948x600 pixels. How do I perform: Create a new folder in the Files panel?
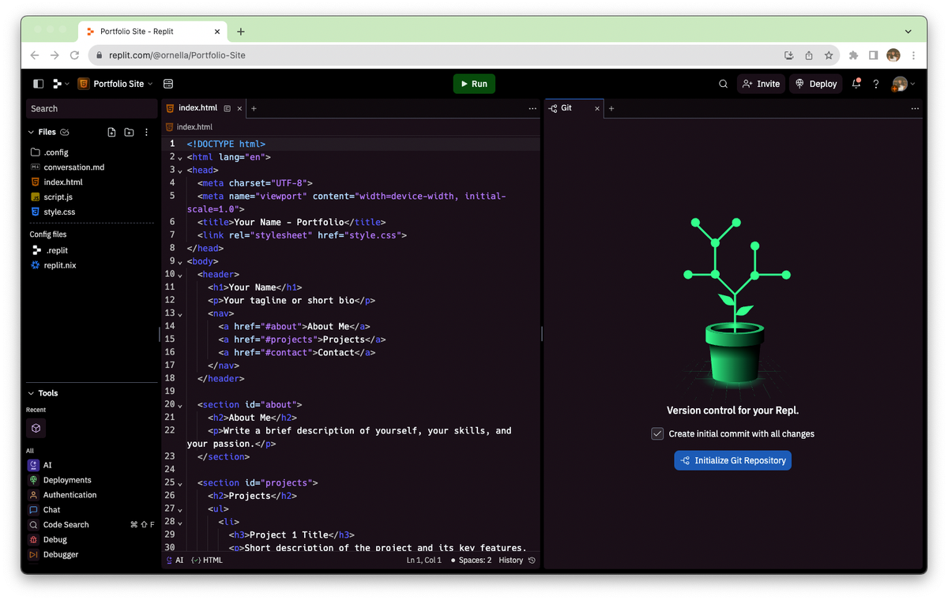(129, 132)
